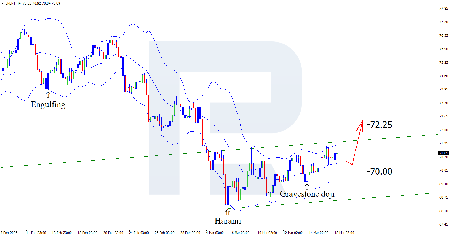Click the 72.25 target price box
This screenshot has height=236, width=451.
[x=381, y=125]
